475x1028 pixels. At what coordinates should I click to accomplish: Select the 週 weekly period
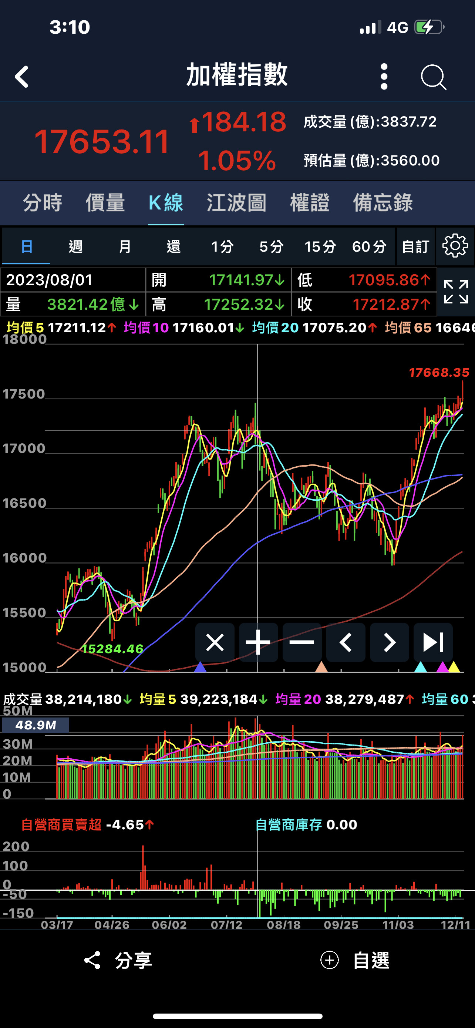click(x=75, y=246)
